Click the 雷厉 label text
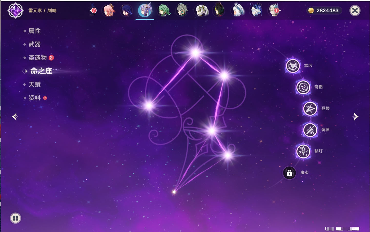The width and height of the screenshot is (370, 232). coord(308,66)
